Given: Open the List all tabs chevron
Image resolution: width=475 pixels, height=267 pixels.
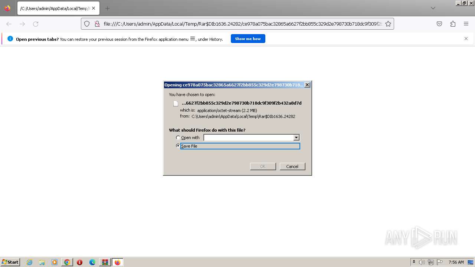Looking at the screenshot, I should pos(433,8).
